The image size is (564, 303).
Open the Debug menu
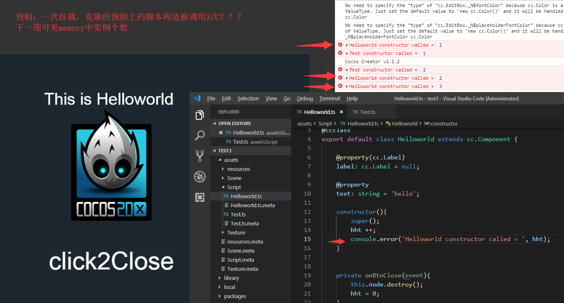[305, 99]
